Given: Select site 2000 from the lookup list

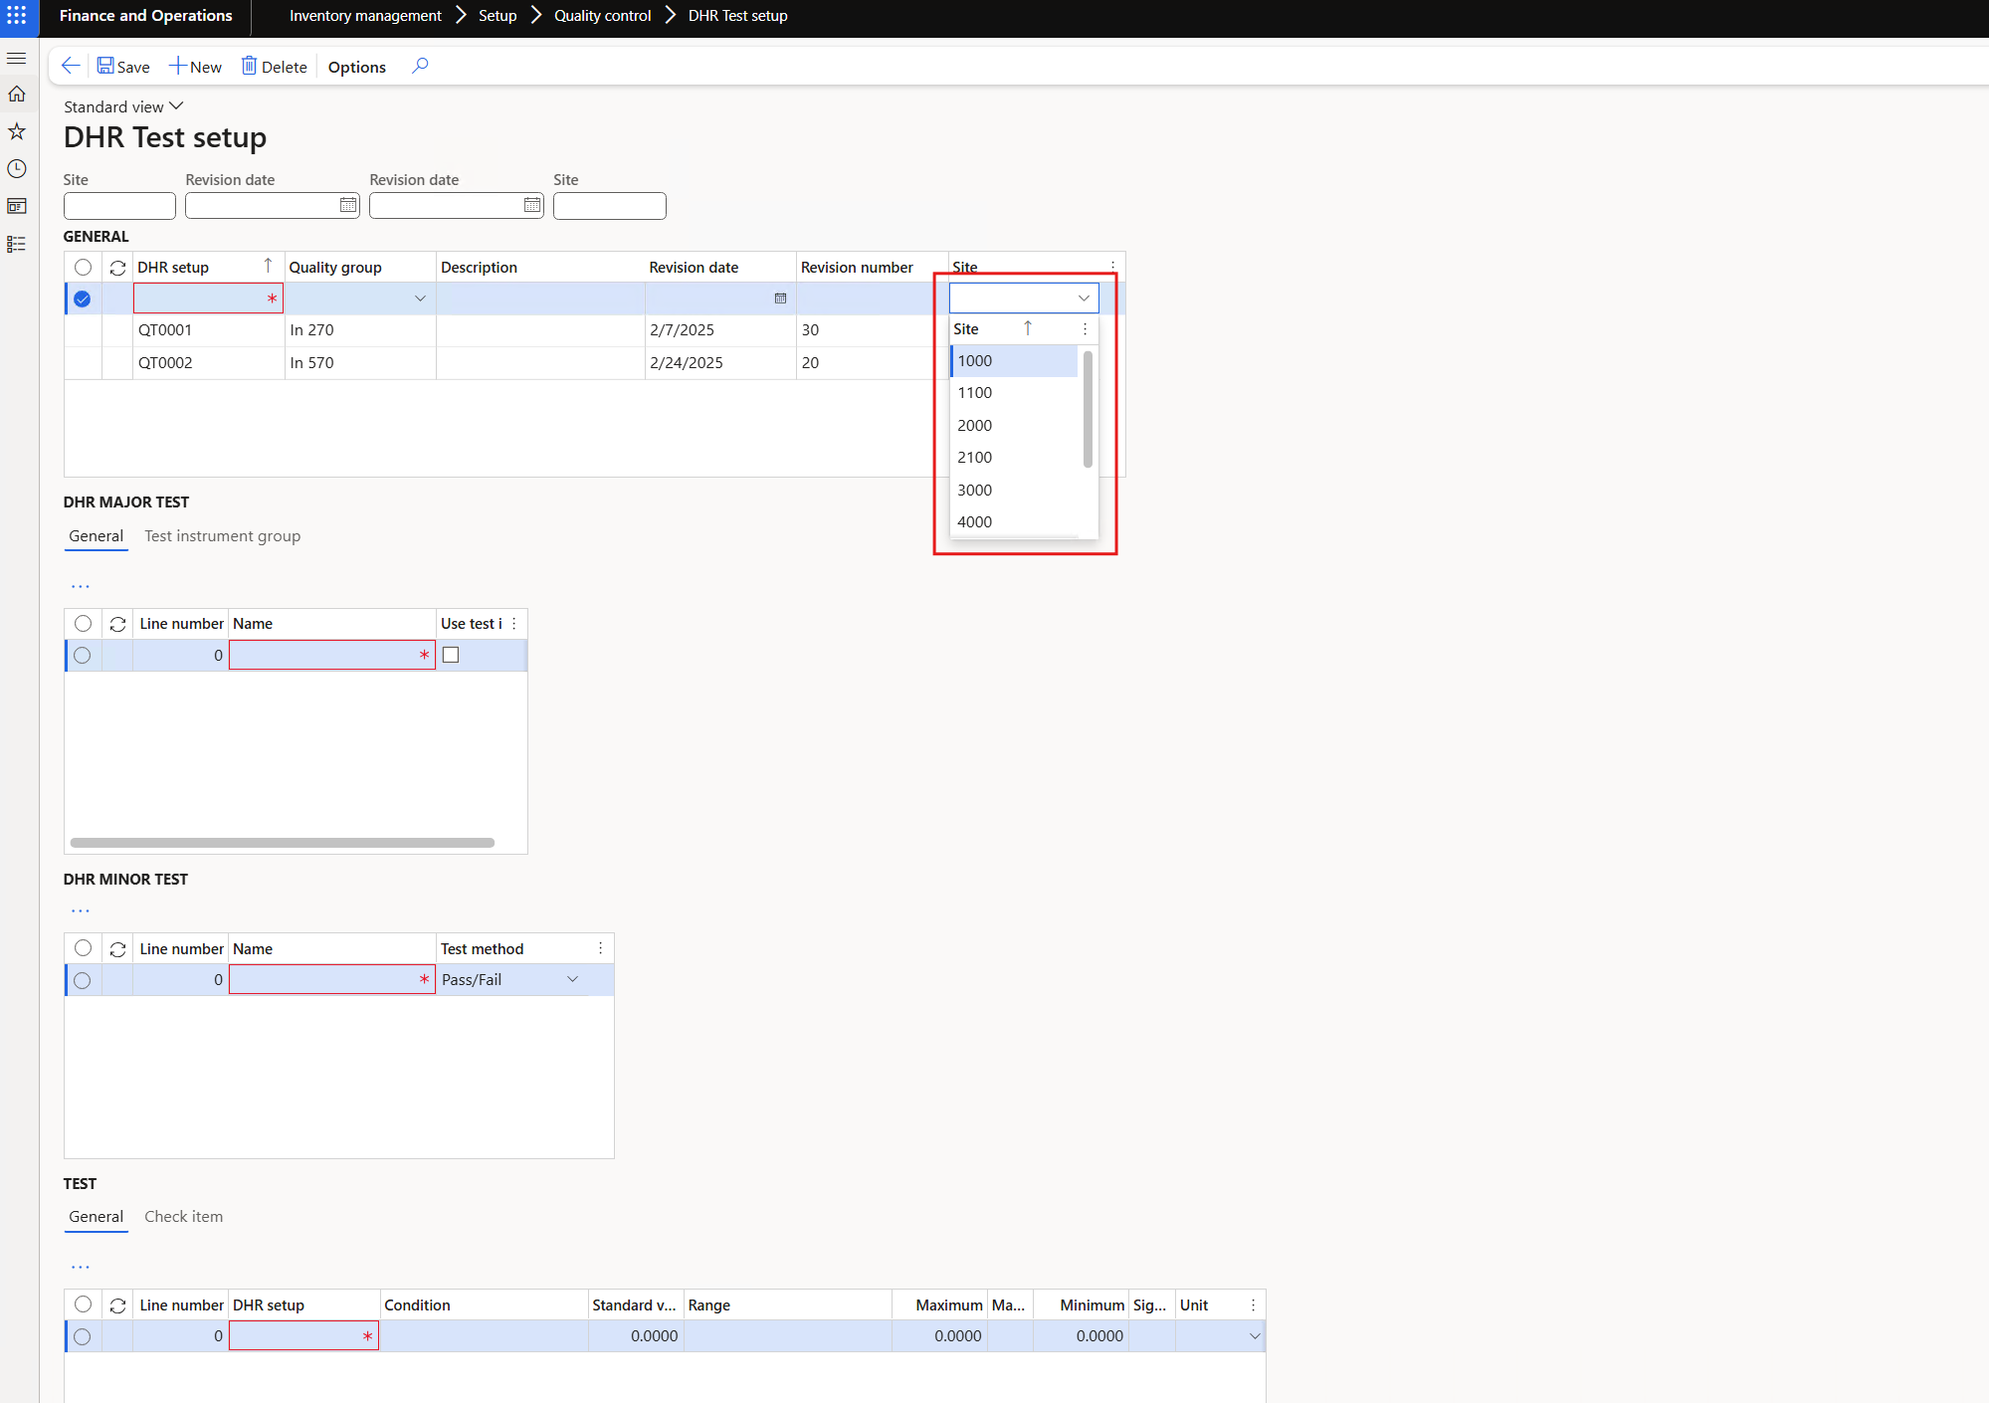Looking at the screenshot, I should click(x=975, y=426).
